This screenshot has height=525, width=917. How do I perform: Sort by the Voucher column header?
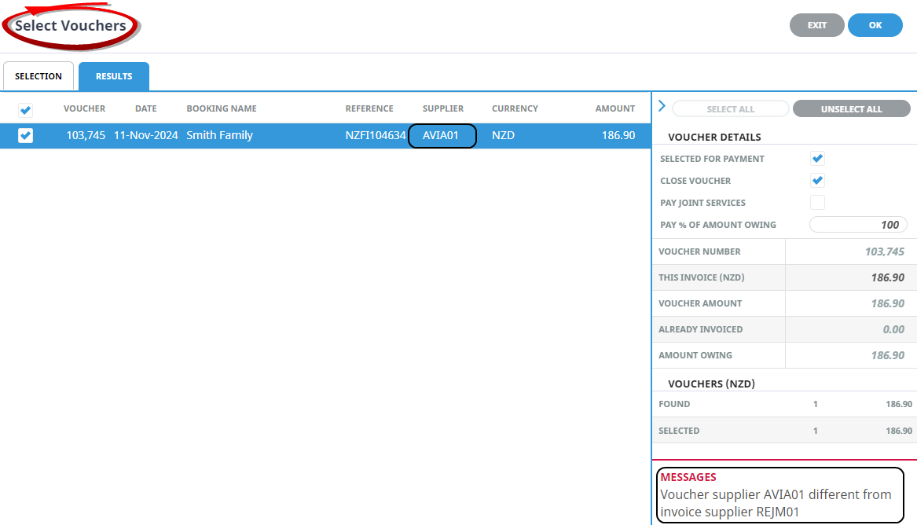click(x=84, y=108)
